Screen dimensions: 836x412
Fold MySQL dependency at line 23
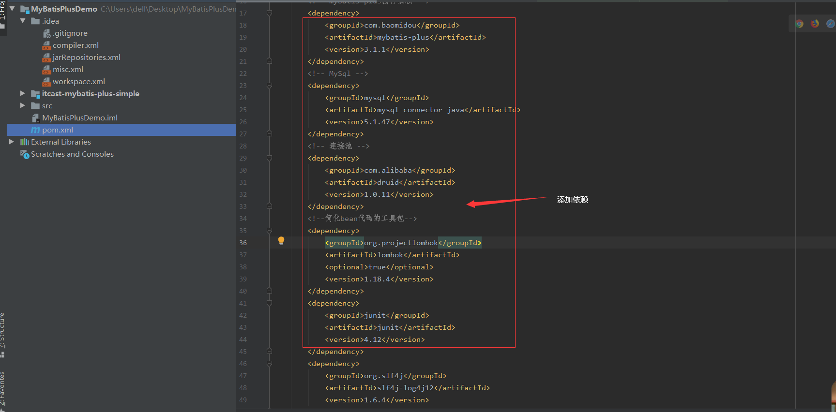[x=269, y=86]
